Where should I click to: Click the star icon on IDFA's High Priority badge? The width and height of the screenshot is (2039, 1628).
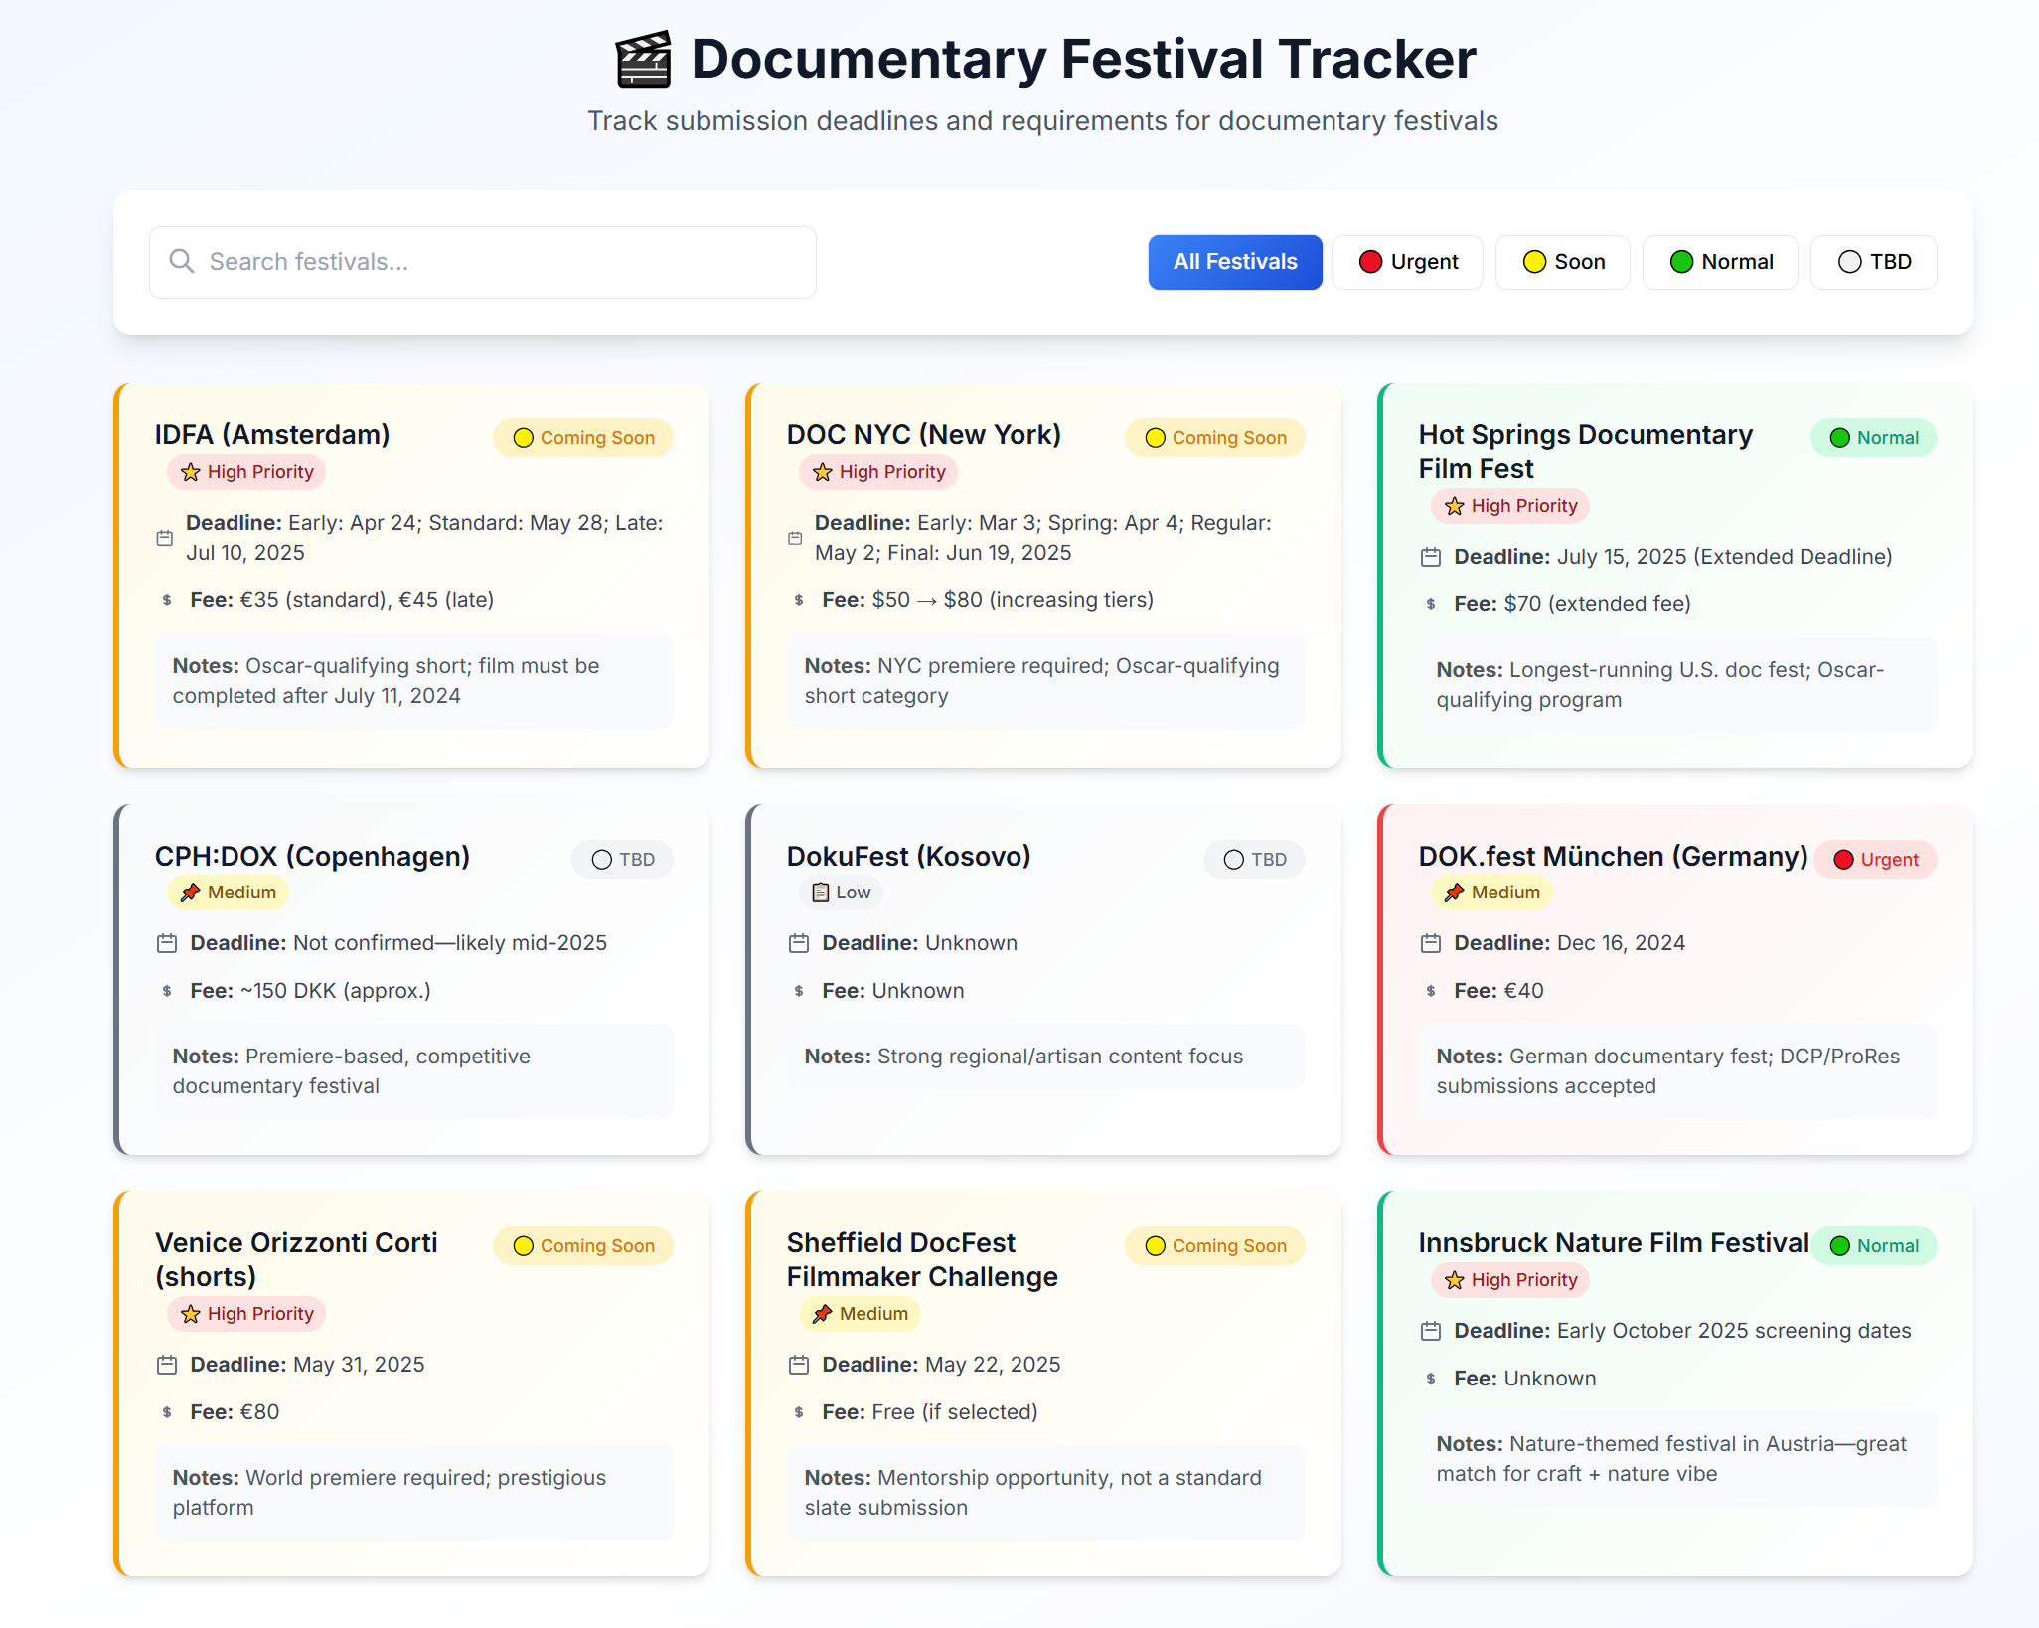(x=190, y=472)
